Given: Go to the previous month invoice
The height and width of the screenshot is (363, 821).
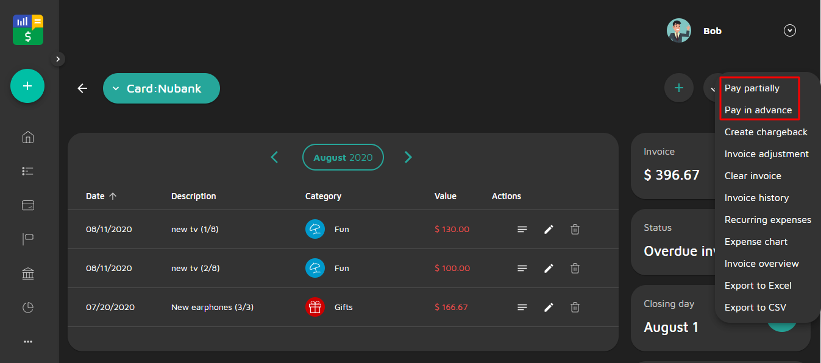Looking at the screenshot, I should click(274, 157).
